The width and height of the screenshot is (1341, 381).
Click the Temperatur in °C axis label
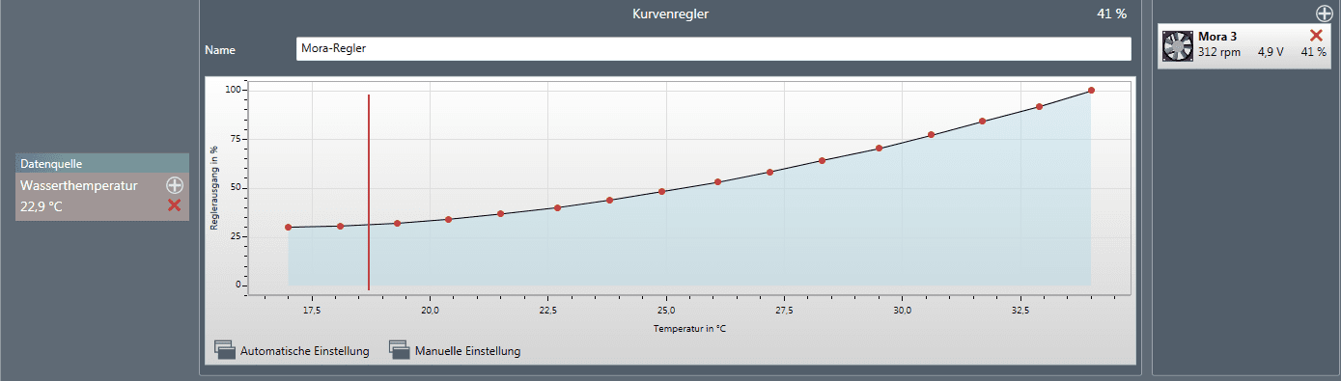pos(689,329)
